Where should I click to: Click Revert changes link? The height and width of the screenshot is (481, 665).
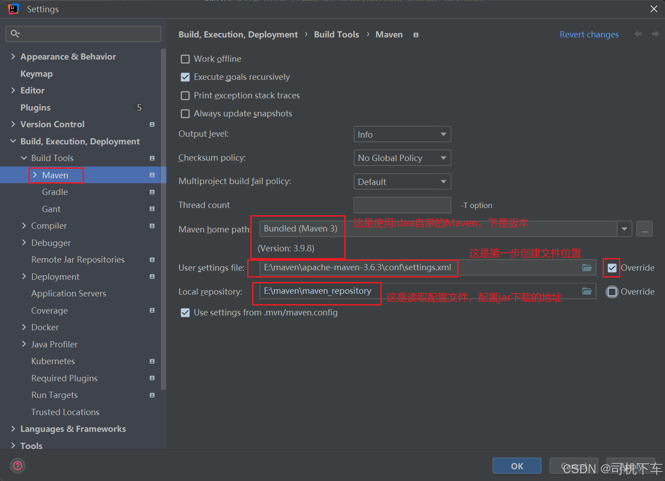pyautogui.click(x=589, y=34)
